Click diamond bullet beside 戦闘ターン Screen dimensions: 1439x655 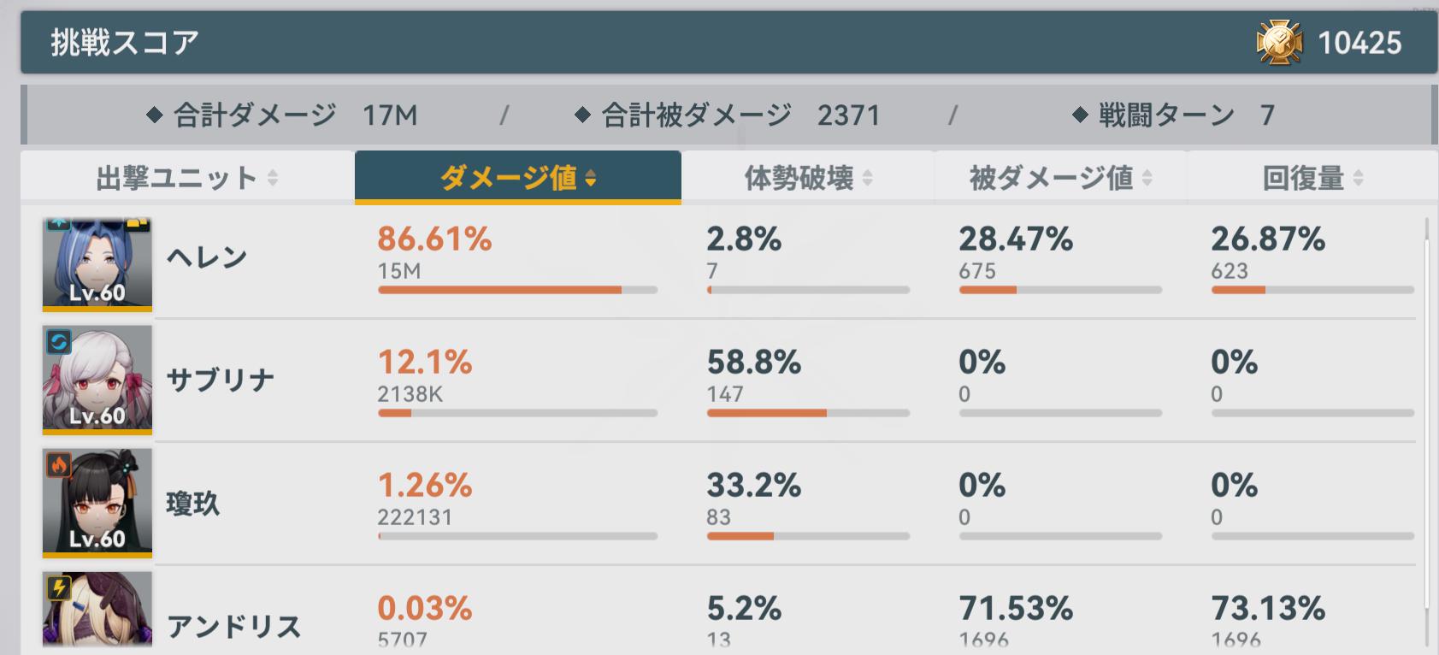click(x=1080, y=115)
